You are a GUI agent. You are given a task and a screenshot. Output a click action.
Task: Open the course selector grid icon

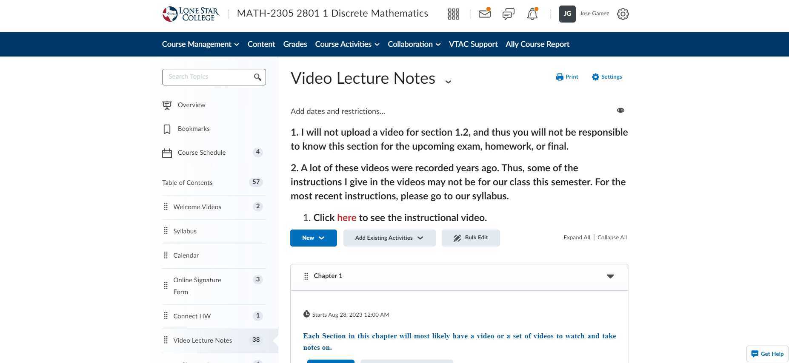point(453,14)
